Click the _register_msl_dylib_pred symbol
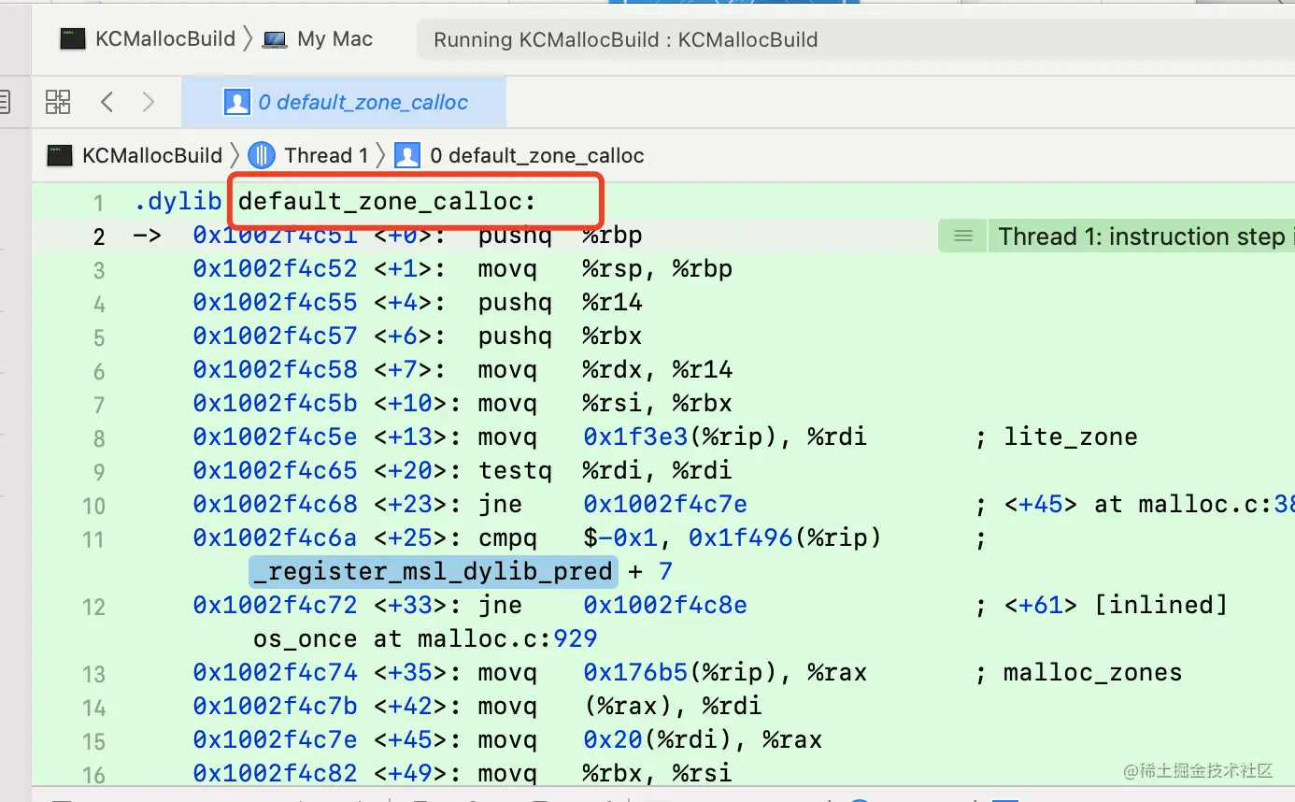 (433, 572)
